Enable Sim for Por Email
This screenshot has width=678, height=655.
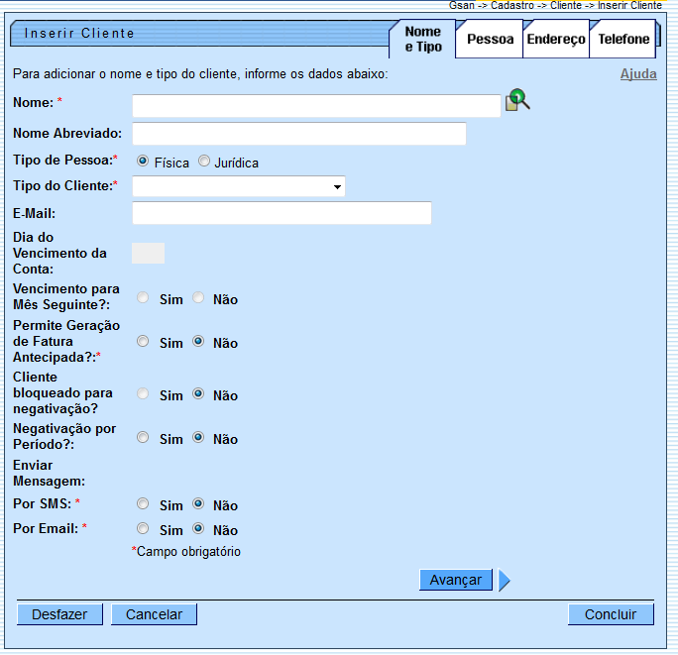point(143,528)
